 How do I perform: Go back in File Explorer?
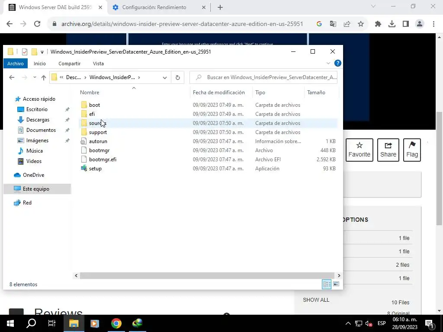pos(12,77)
